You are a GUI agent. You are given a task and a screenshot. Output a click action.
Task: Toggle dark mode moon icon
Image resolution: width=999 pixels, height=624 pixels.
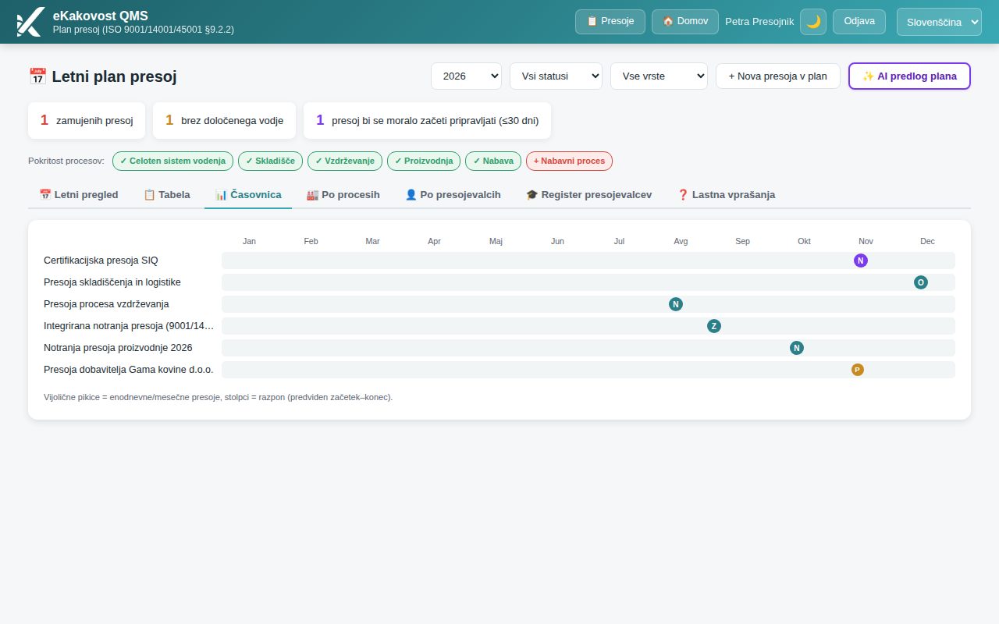[813, 22]
